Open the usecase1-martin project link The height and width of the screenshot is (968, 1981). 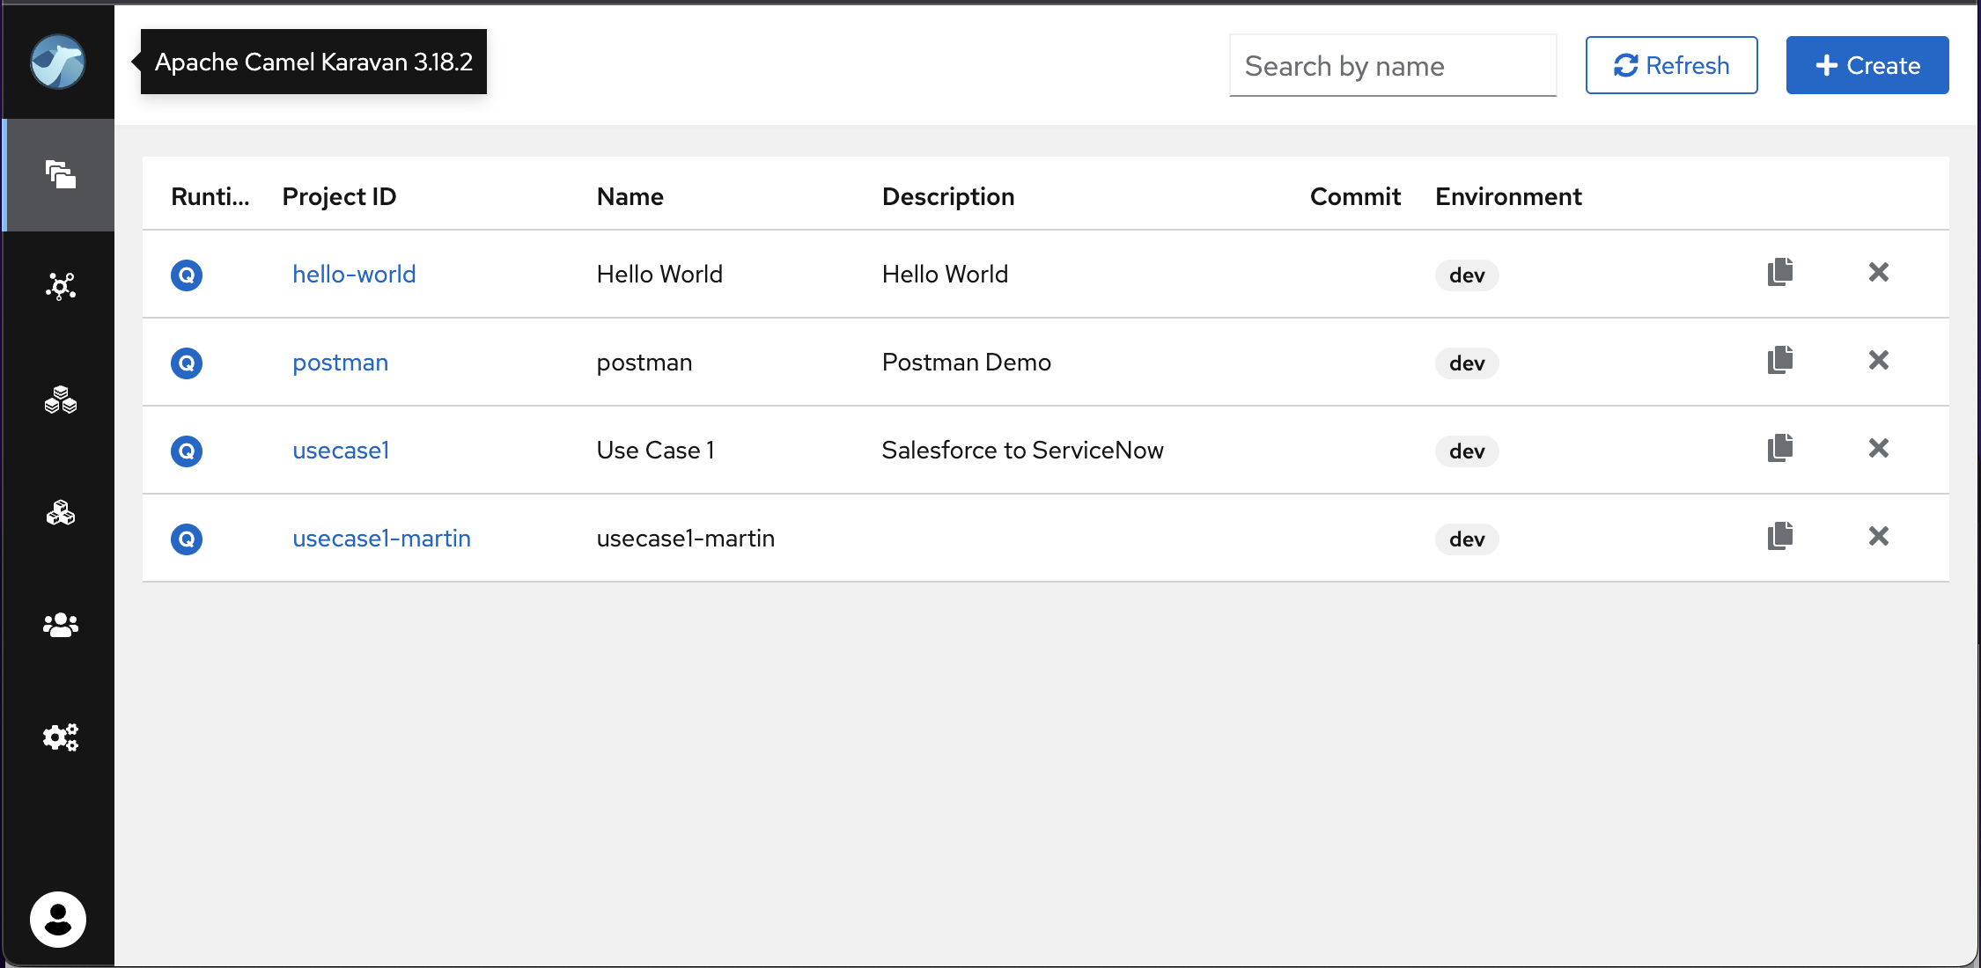tap(381, 539)
